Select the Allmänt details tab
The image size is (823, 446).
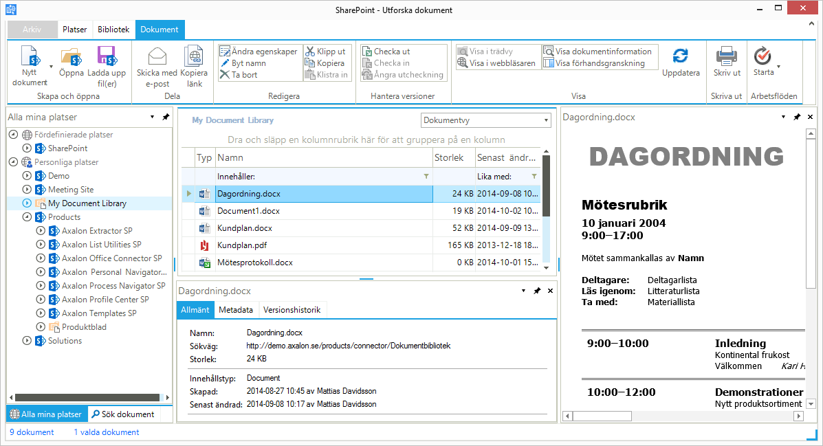pyautogui.click(x=195, y=309)
